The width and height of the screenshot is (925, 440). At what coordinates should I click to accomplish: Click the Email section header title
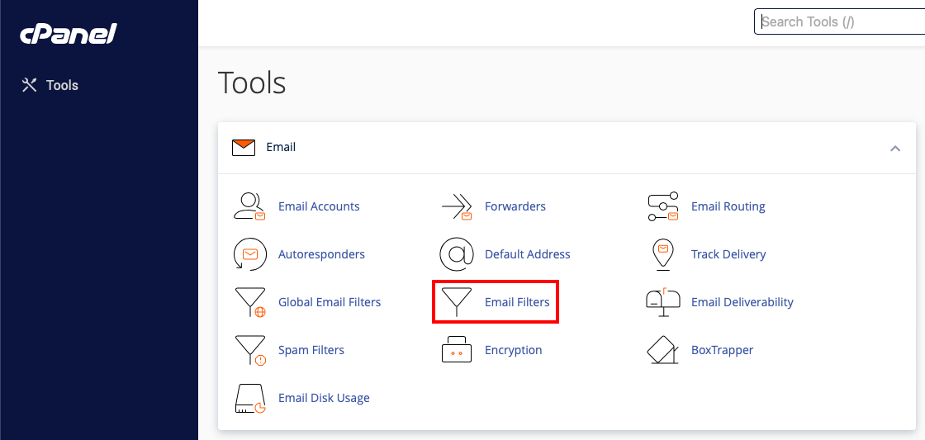click(x=281, y=147)
